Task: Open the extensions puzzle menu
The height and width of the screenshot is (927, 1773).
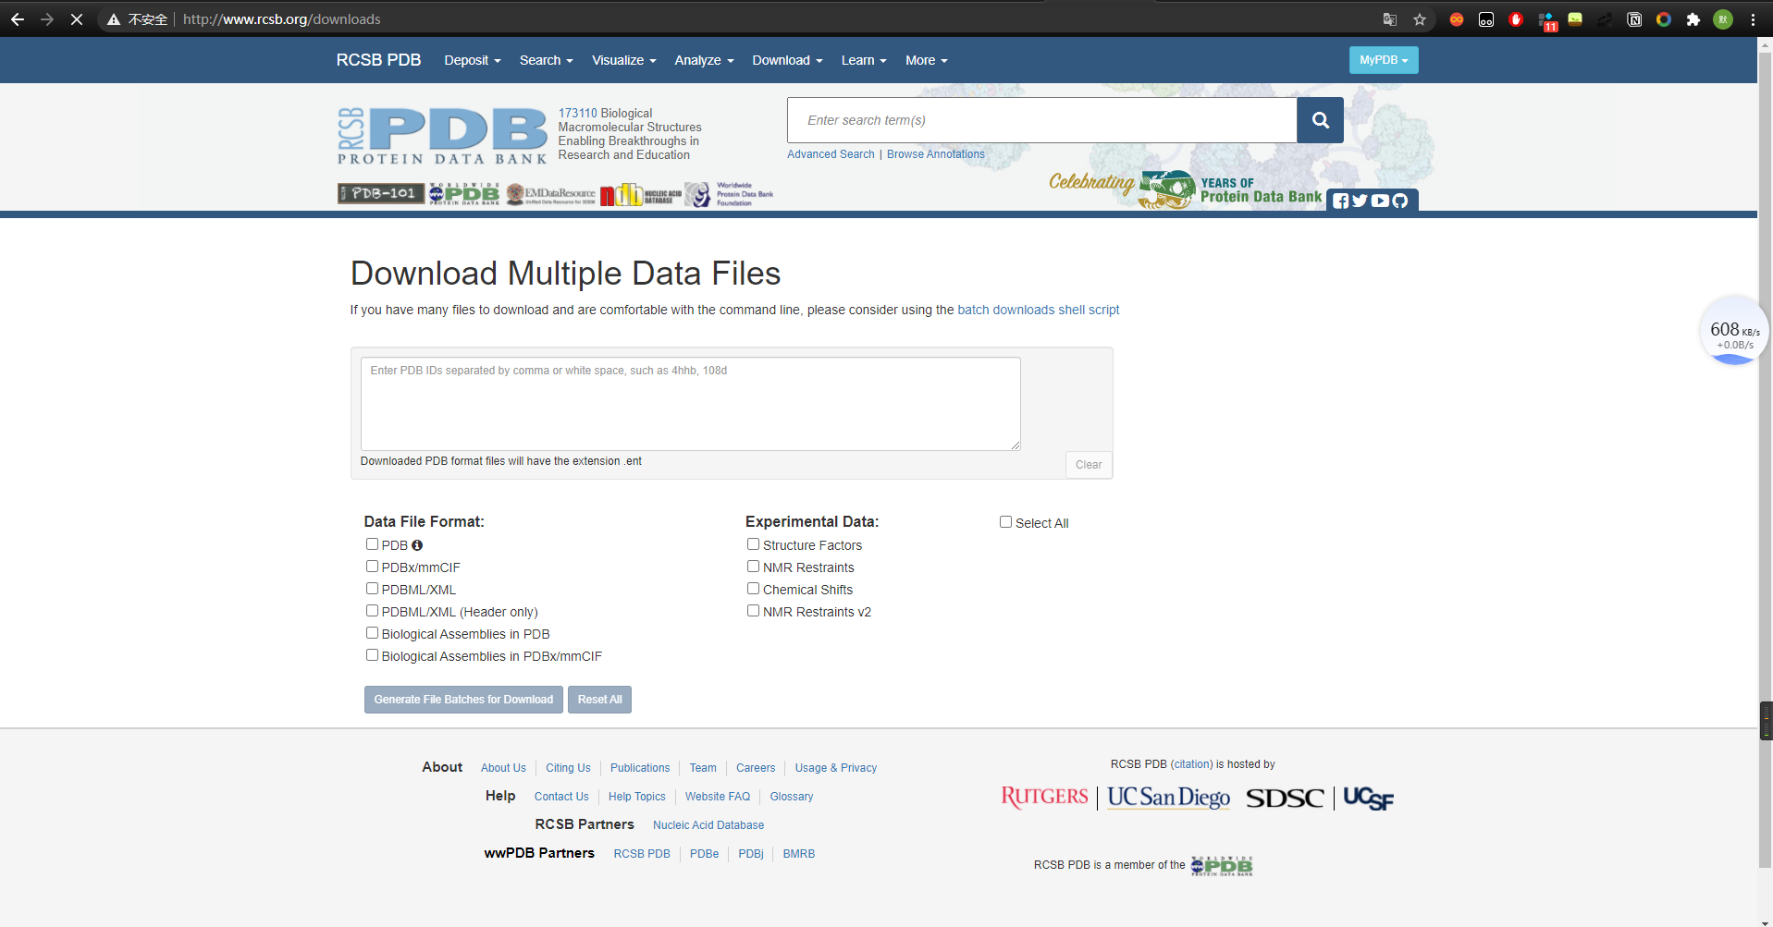Action: 1693,19
